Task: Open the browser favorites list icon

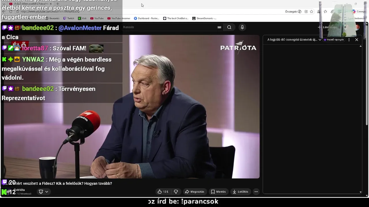Action: (x=325, y=11)
